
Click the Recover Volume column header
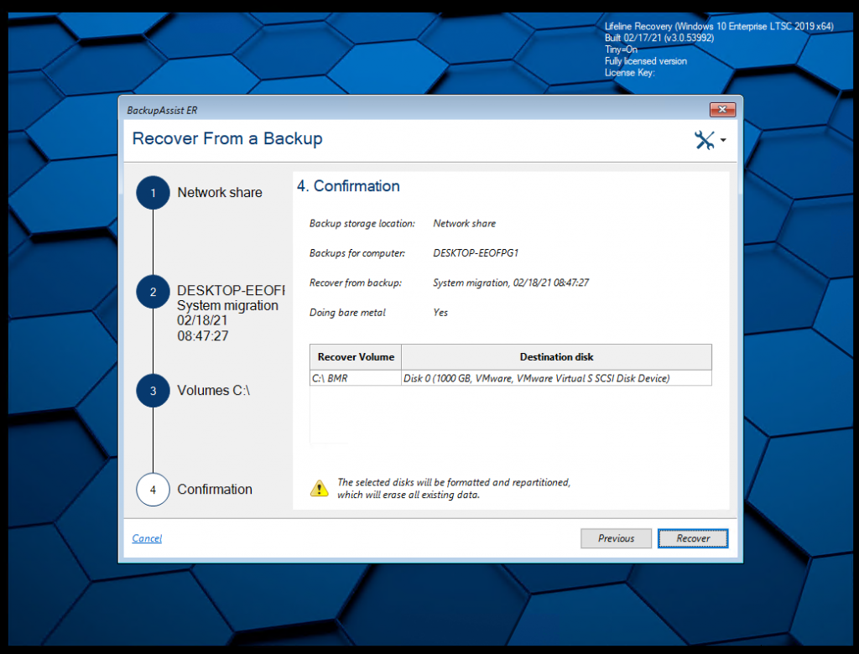tap(356, 357)
